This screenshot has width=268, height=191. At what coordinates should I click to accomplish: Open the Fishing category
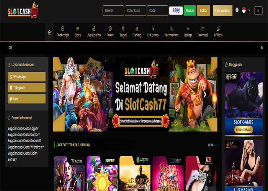click(137, 32)
